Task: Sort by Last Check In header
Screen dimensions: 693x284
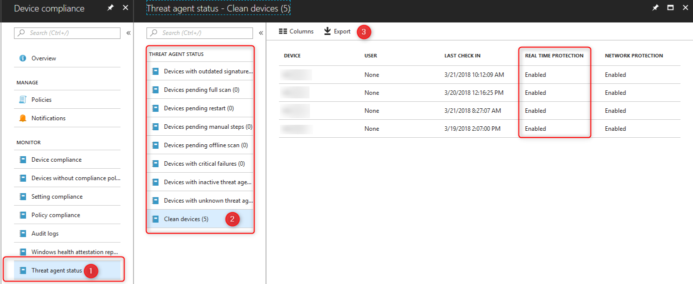Action: pyautogui.click(x=462, y=55)
